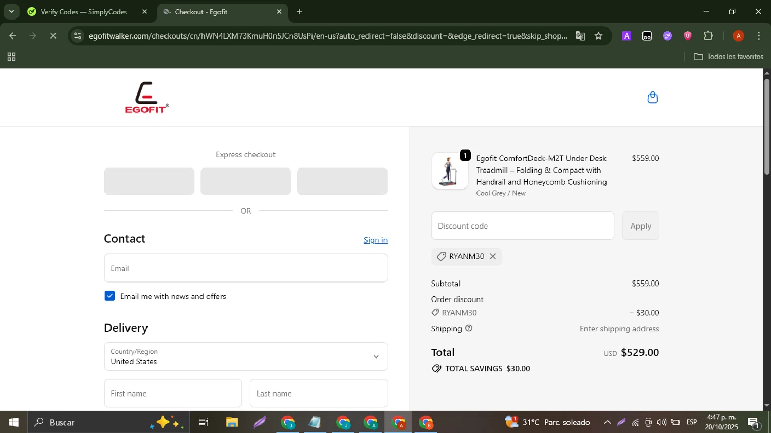Click the round purple extension icon
Viewport: 771px width, 433px height.
667,36
